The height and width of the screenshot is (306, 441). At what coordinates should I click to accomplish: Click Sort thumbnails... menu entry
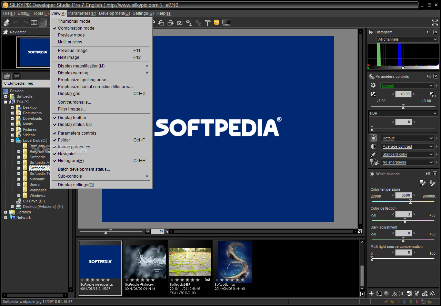[101, 102]
